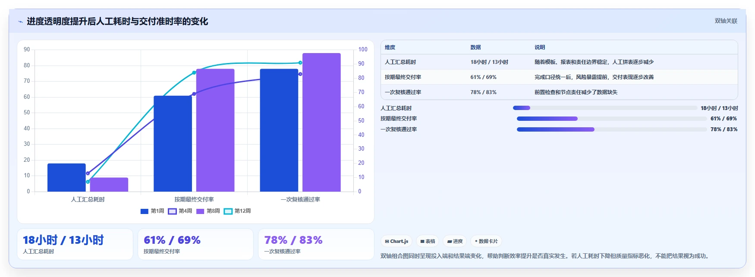755x277 pixels.
Task: Click the cyan 第12周 line point at 人工汇总耗时
Action: tap(88, 182)
